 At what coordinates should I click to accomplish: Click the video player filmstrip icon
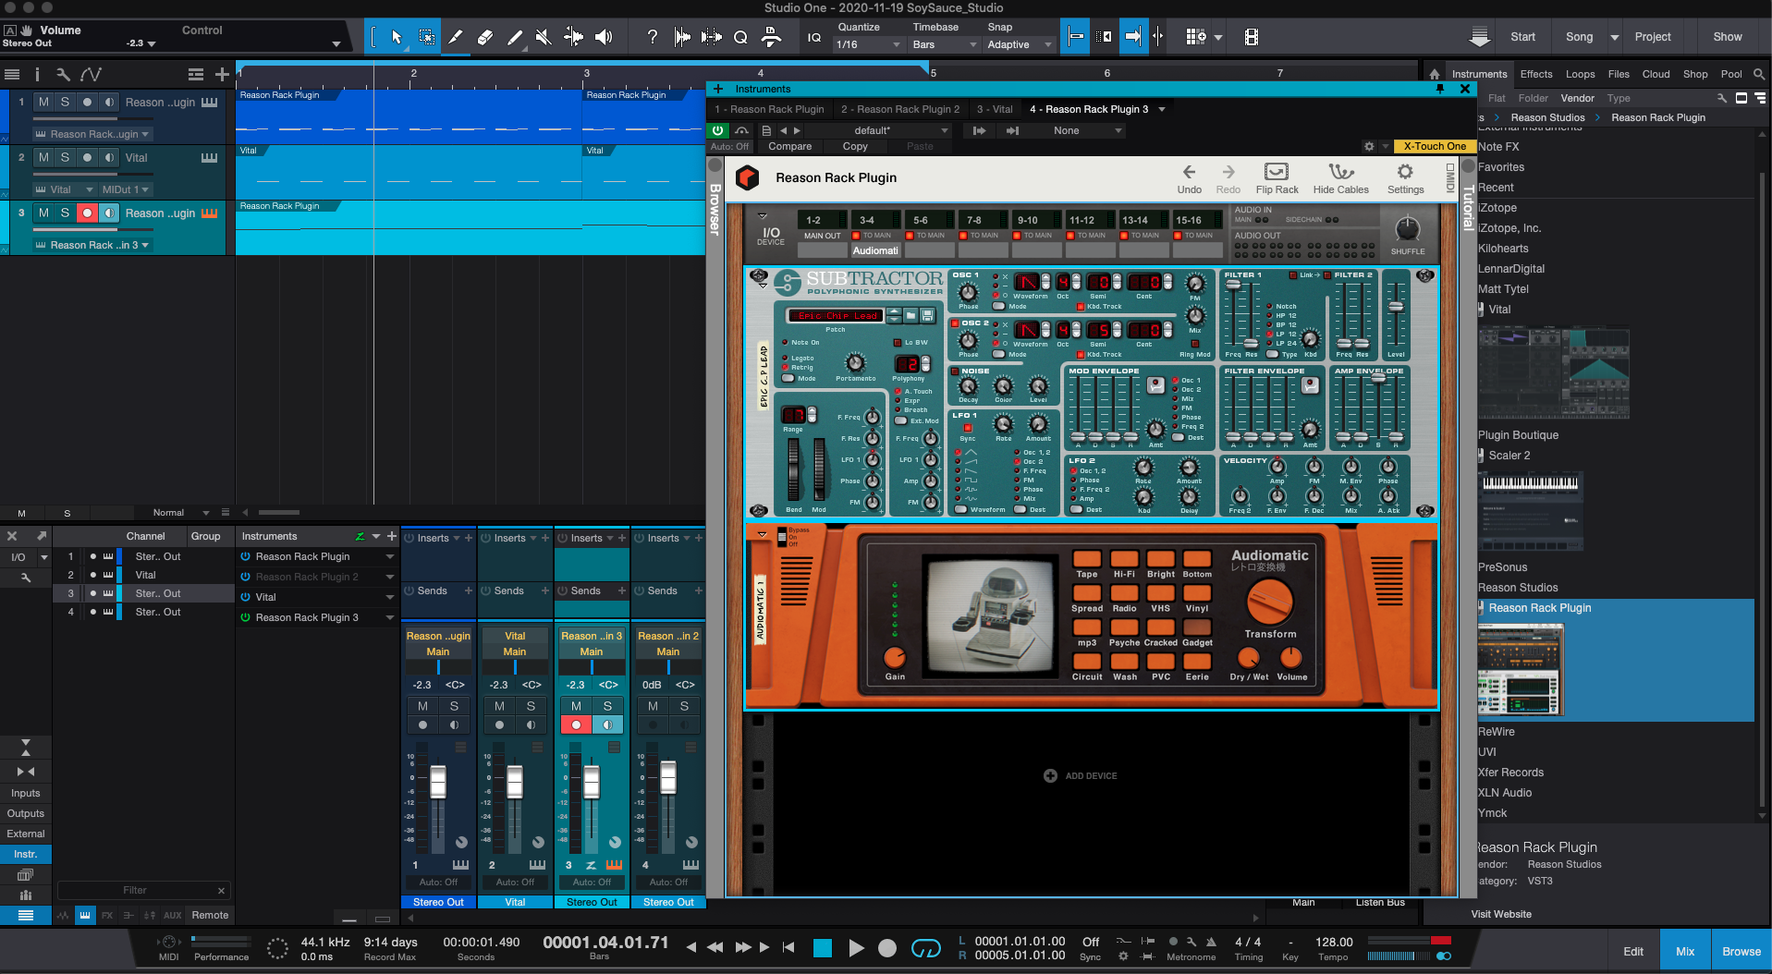[x=1251, y=37]
